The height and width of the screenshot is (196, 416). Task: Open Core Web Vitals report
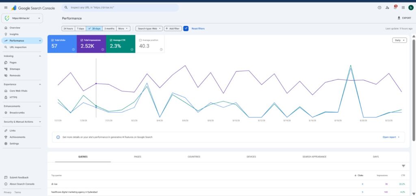(x=22, y=91)
